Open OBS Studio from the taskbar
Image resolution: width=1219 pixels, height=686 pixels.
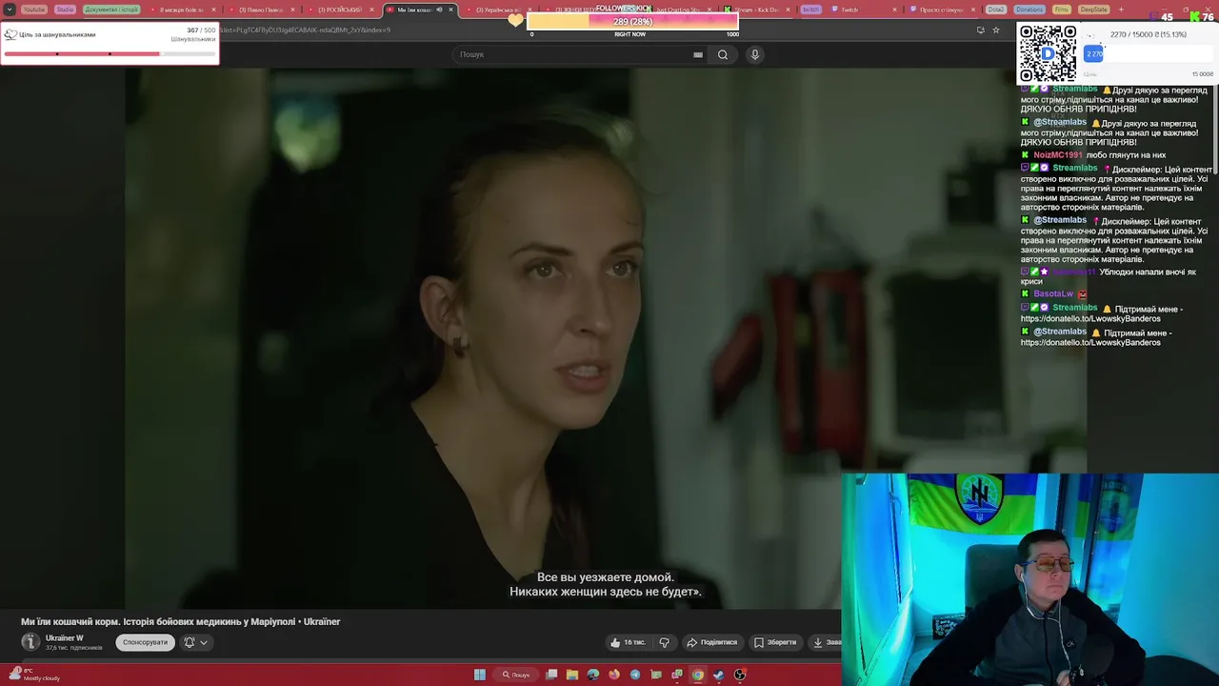(x=740, y=675)
